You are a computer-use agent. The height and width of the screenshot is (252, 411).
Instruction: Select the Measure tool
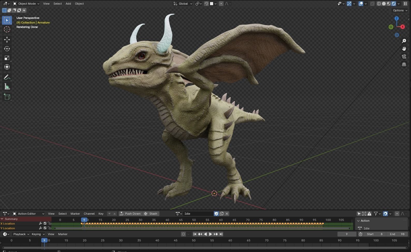pos(7,87)
